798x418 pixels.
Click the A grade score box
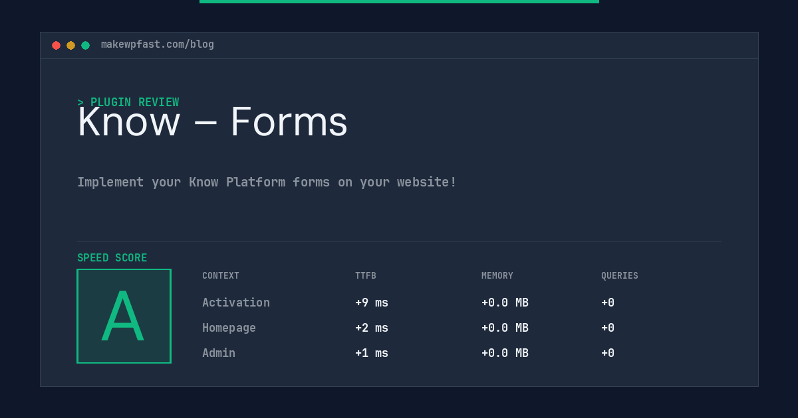(124, 316)
